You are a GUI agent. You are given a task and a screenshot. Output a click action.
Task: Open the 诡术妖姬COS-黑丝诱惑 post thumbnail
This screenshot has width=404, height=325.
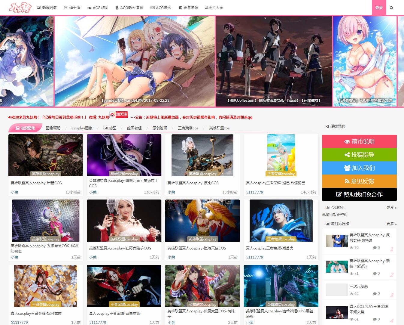[x=281, y=286]
